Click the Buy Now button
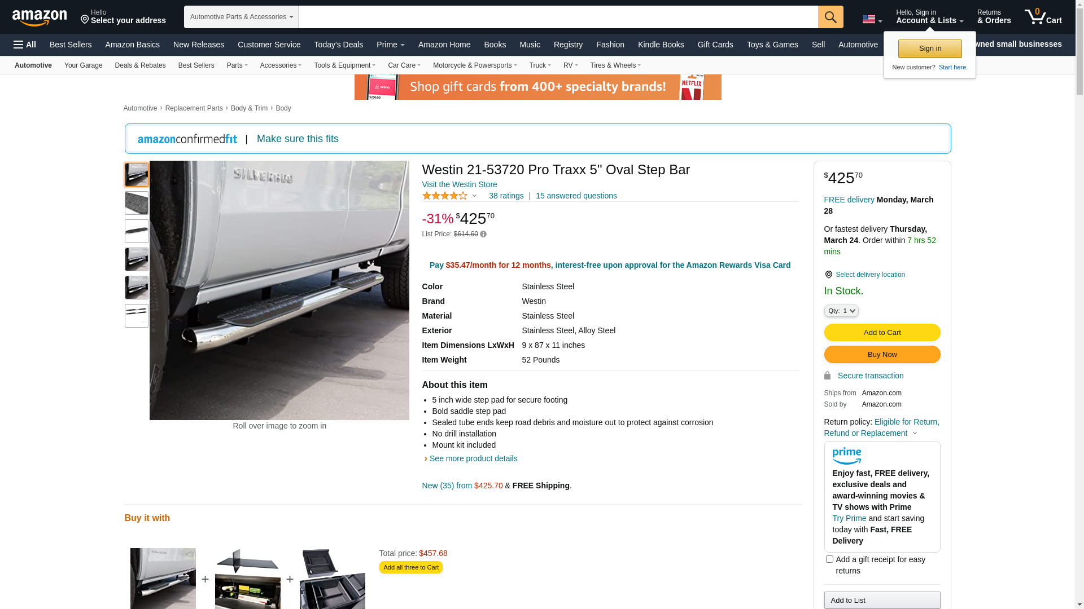This screenshot has width=1084, height=609. click(x=882, y=355)
